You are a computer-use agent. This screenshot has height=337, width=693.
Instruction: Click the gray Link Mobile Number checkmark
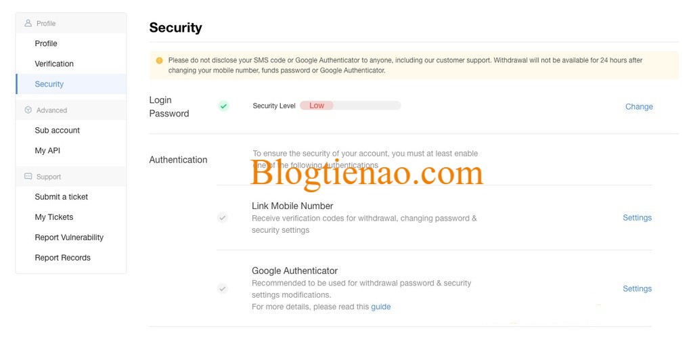(x=222, y=217)
